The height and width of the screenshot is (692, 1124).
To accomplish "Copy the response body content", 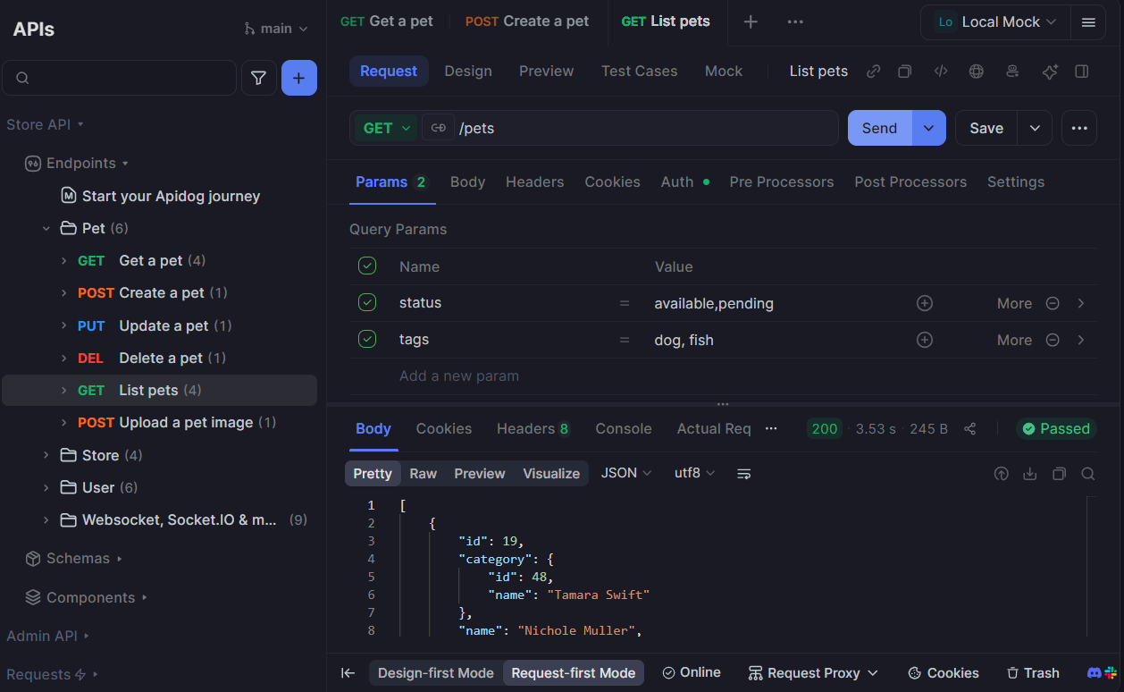I will [1059, 473].
